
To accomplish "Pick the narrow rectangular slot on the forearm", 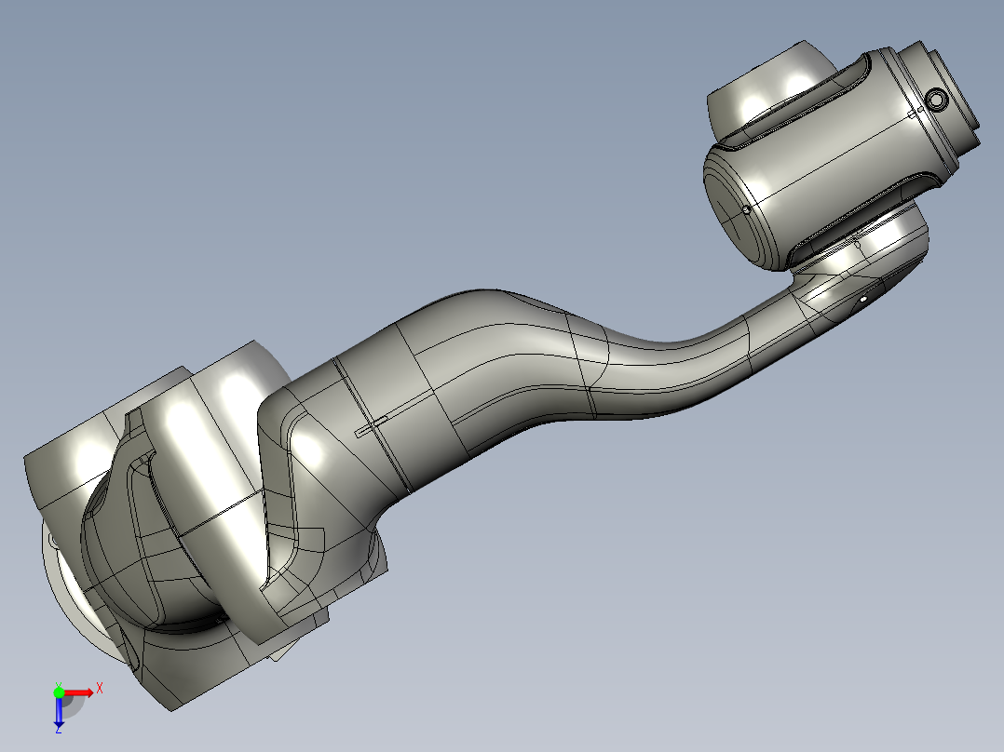I will tap(372, 426).
